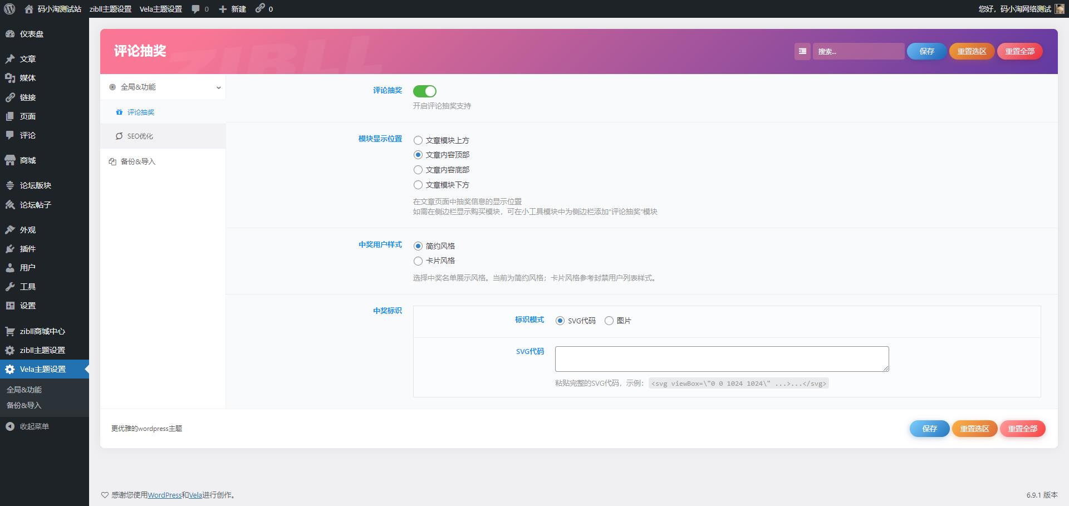Image resolution: width=1069 pixels, height=506 pixels.
Task: Open the 商城 store section icon
Action: tap(9, 160)
